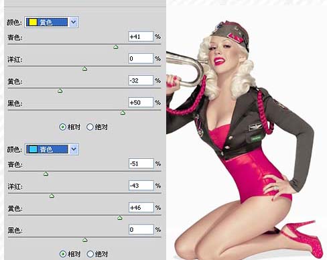Click the yellow value field showing -32

141,80
